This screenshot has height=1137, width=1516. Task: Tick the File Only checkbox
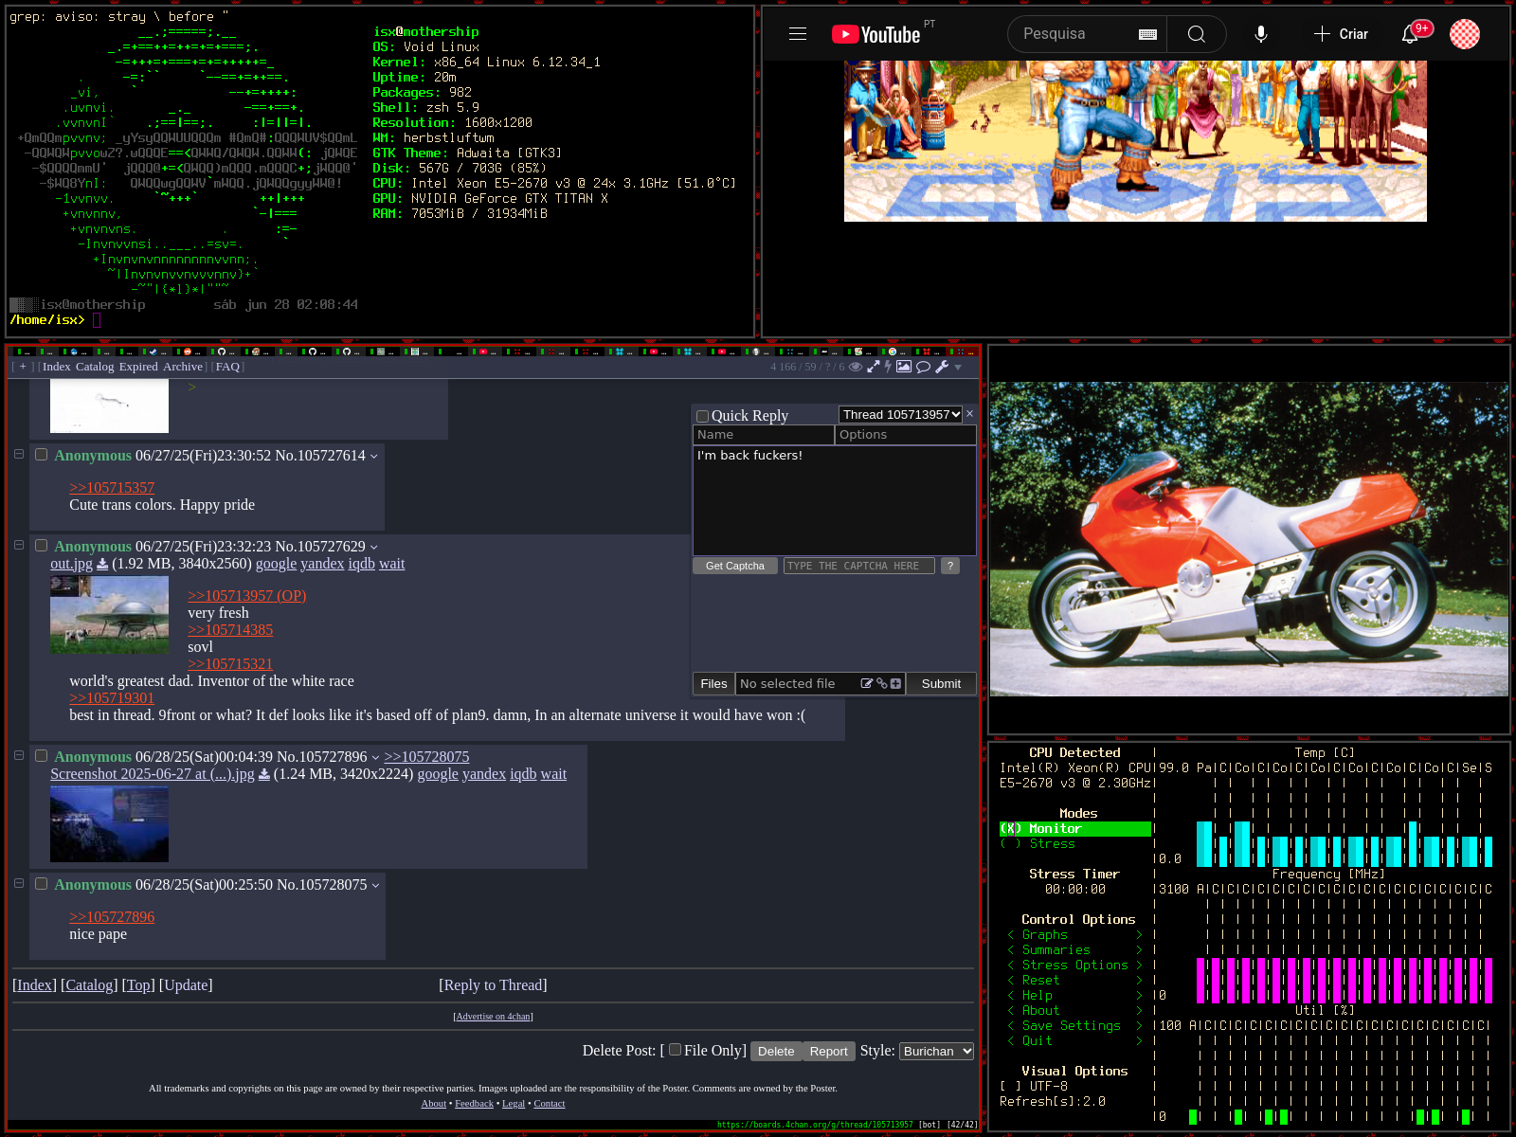point(675,1049)
